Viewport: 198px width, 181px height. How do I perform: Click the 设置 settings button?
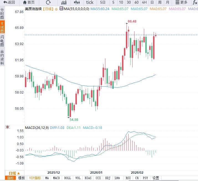[x=156, y=178]
